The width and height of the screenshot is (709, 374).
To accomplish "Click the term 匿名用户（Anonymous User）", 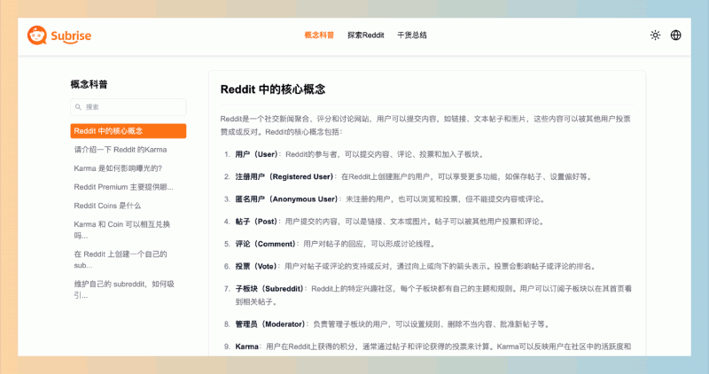I will [x=286, y=199].
